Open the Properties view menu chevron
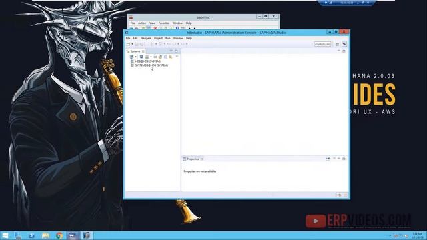The image size is (427, 240). [x=334, y=159]
